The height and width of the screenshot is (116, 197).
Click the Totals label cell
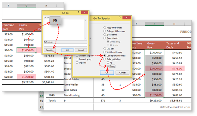click(52, 100)
